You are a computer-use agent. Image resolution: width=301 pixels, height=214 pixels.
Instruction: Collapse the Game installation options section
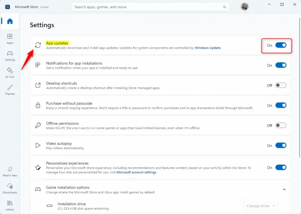click(284, 189)
